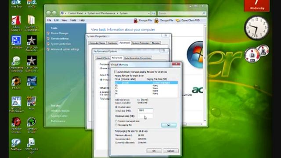Screen dimensions: 281x158
Task: Launch the blue CamStudio desktop shortcut
Action: pyautogui.click(x=16, y=40)
